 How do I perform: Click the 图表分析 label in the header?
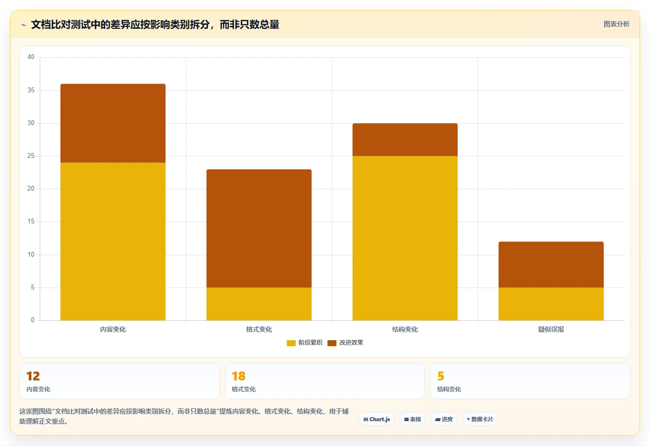coord(616,24)
